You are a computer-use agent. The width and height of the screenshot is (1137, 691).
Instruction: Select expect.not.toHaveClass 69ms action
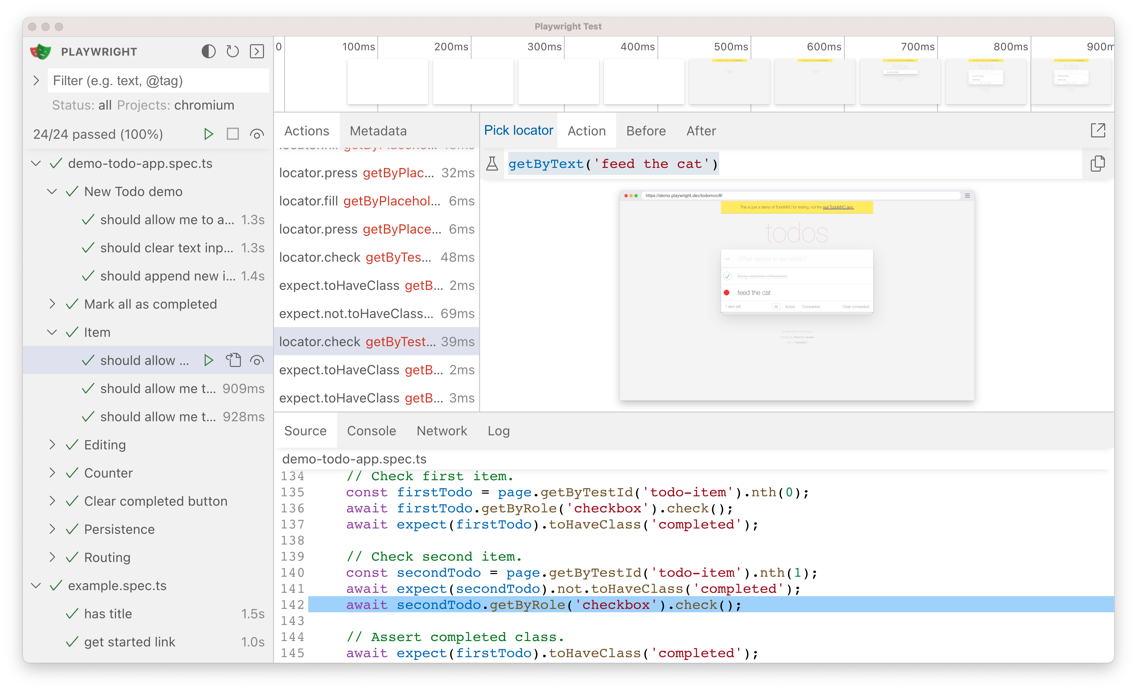pyautogui.click(x=377, y=313)
